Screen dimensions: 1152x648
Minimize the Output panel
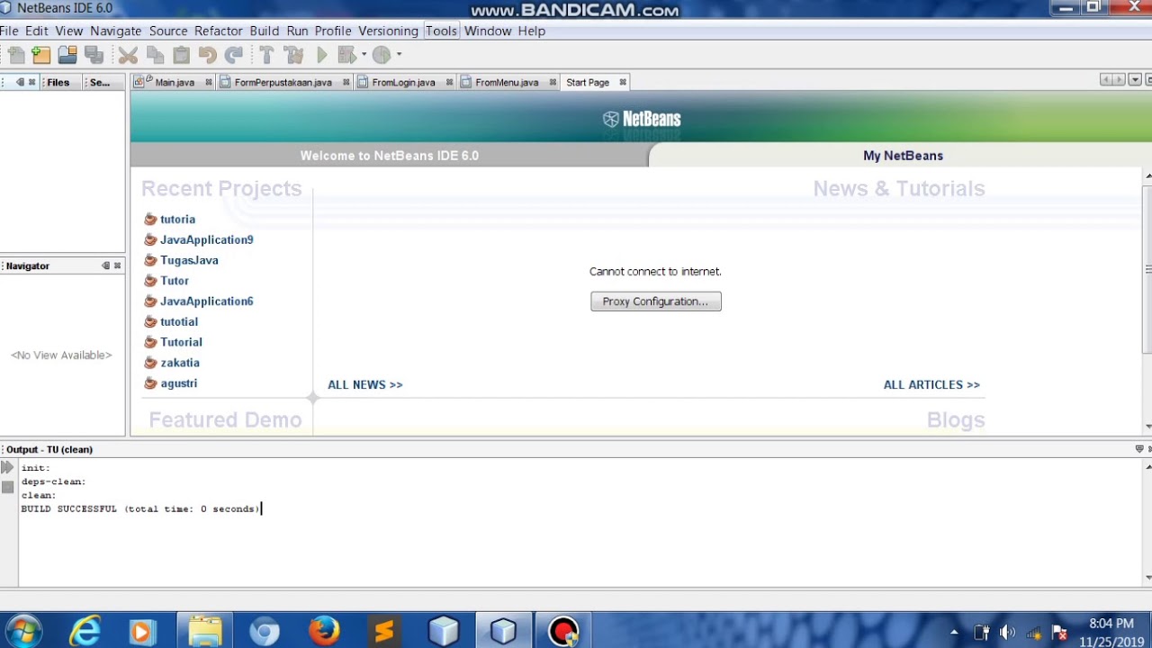tap(1139, 449)
